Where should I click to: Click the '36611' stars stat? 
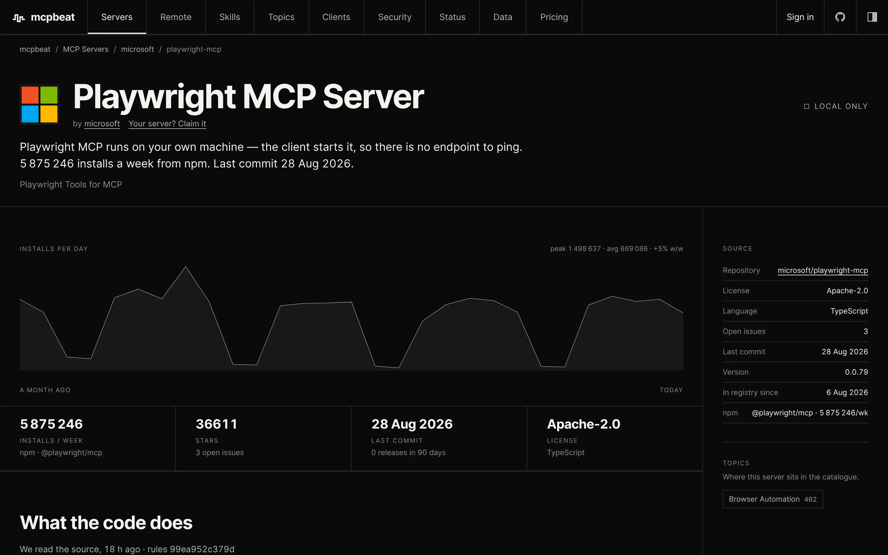[216, 424]
